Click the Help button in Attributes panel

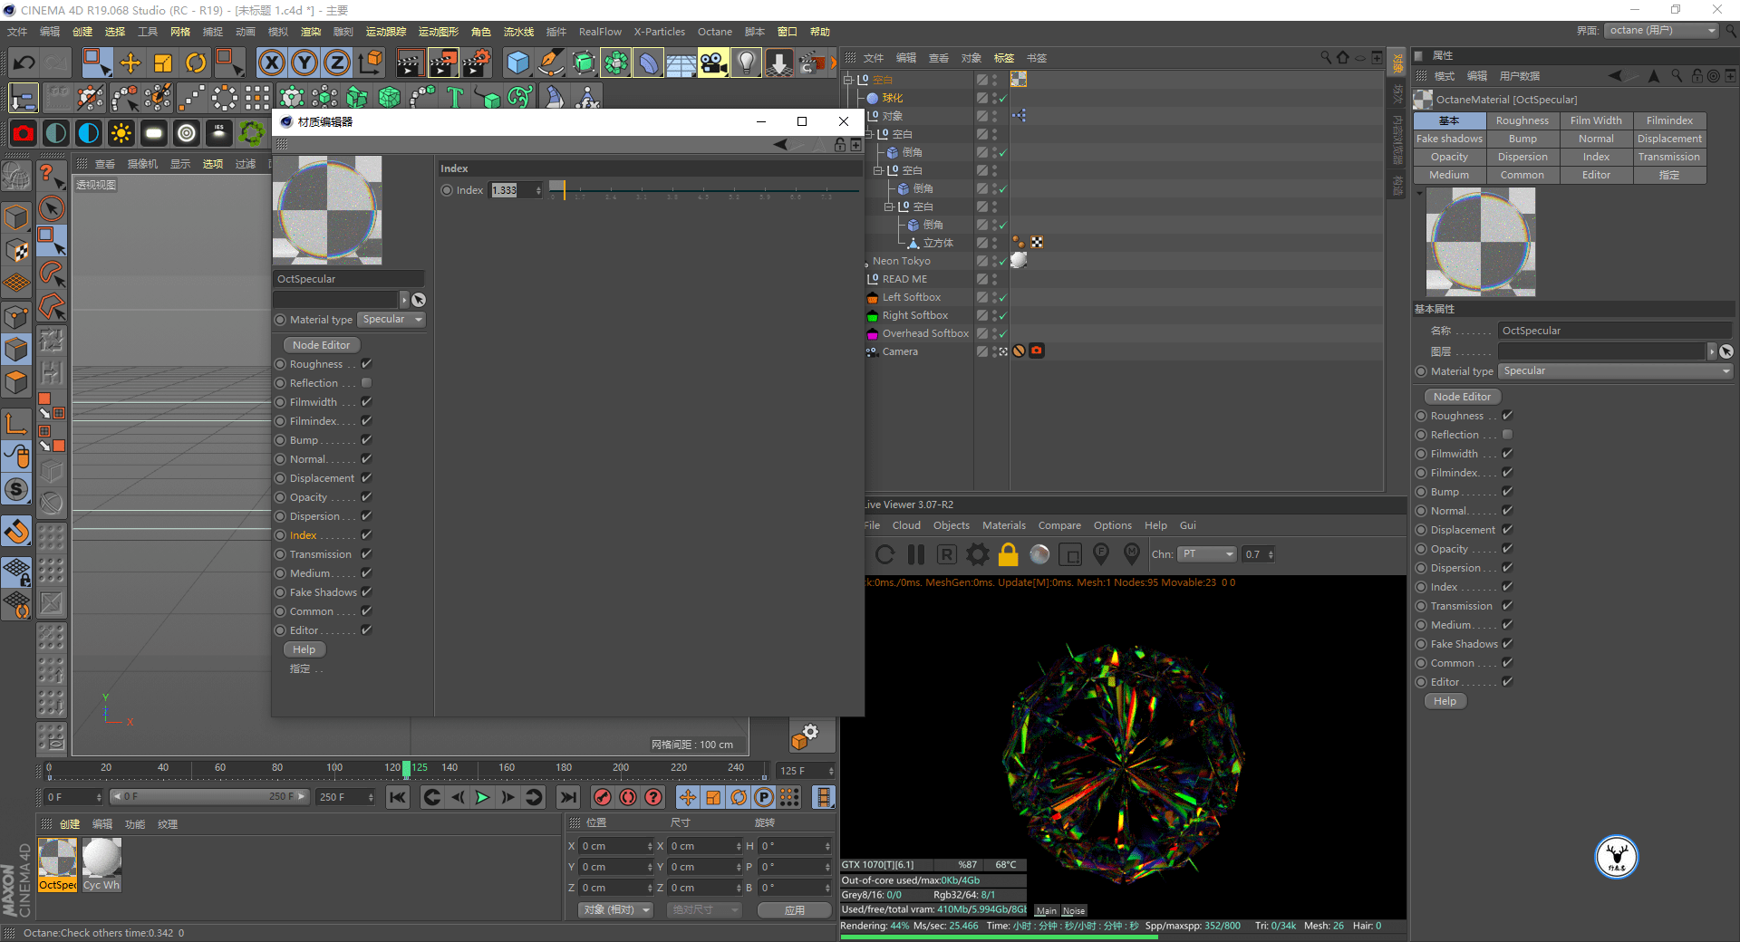(1445, 701)
